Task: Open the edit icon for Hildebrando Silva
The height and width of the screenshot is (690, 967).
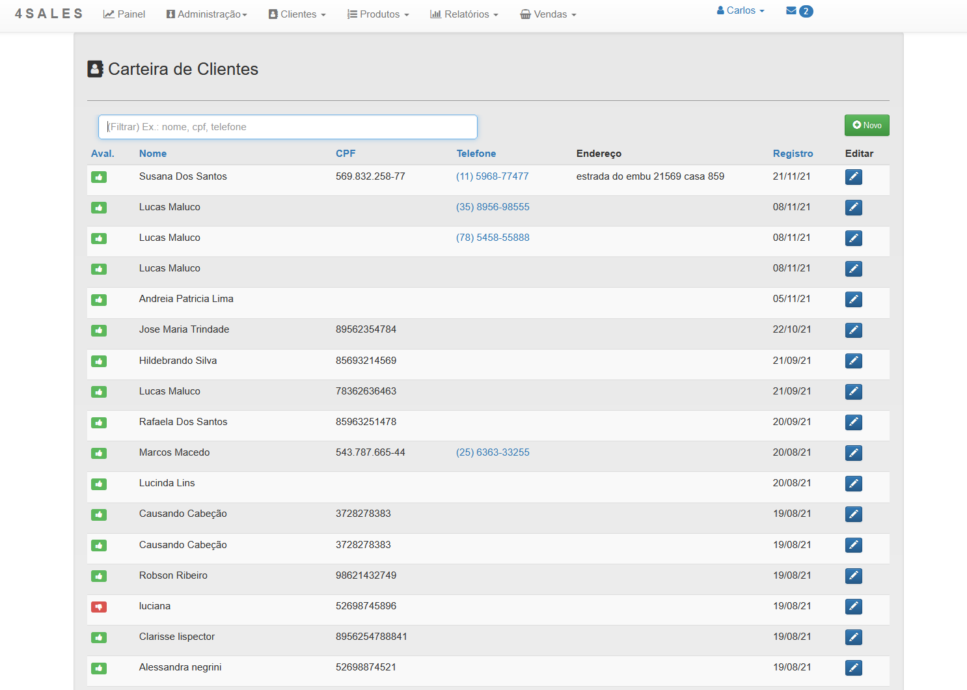Action: coord(853,361)
